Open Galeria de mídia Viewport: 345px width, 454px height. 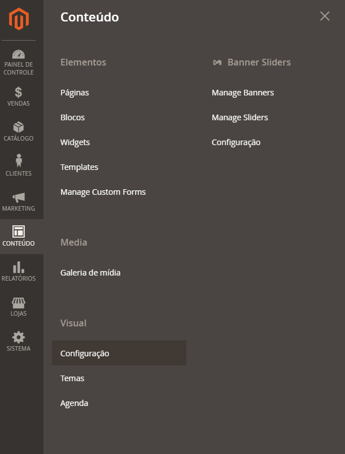click(90, 273)
